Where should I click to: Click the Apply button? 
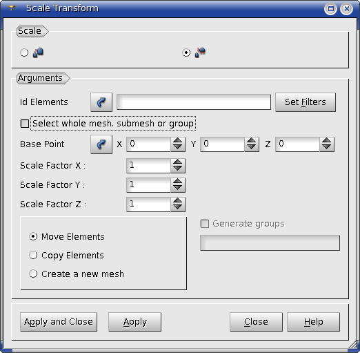pyautogui.click(x=134, y=322)
